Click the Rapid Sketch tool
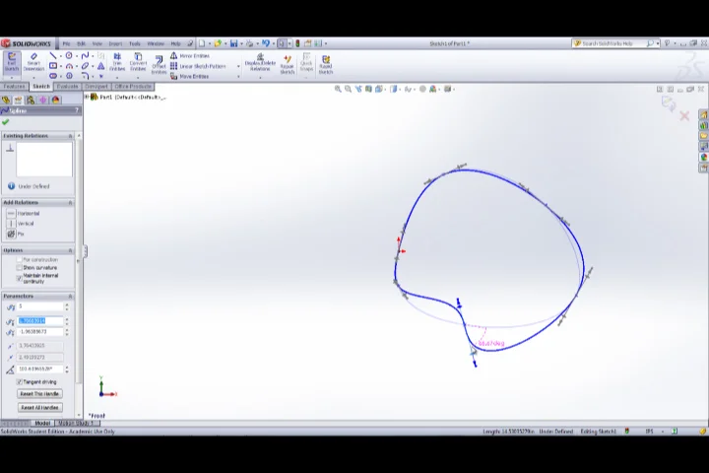Viewport: 709px width, 473px height. (x=326, y=64)
